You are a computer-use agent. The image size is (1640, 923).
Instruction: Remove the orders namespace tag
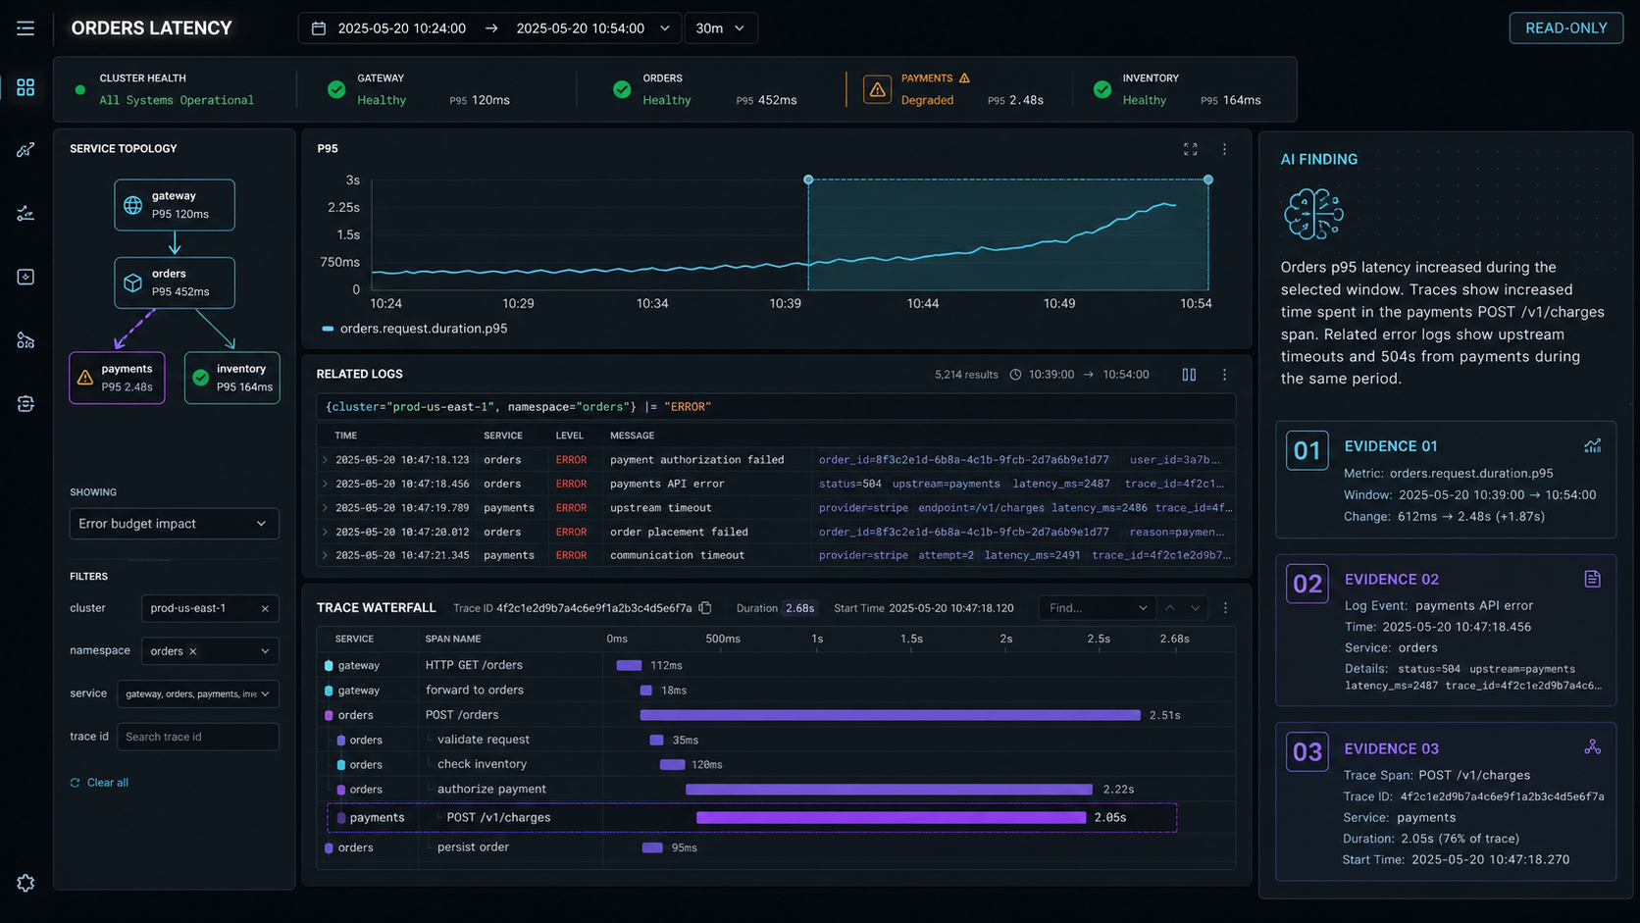[x=193, y=651]
